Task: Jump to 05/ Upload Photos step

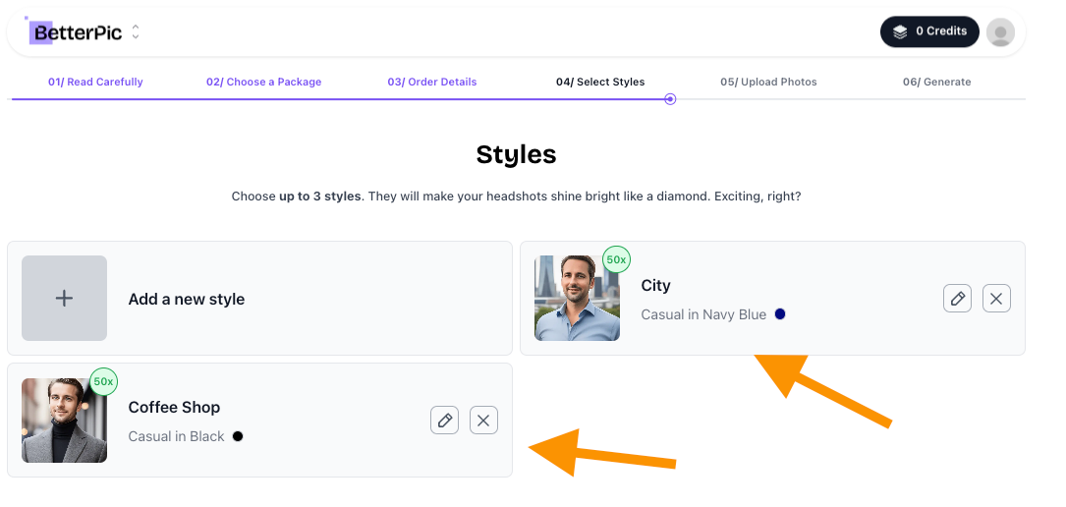Action: point(769,82)
